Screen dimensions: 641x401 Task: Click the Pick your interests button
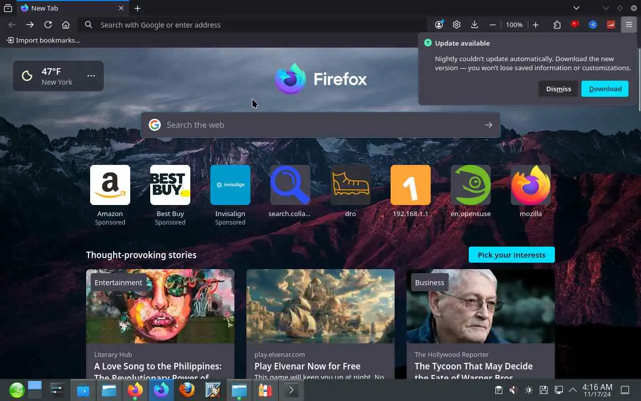tap(512, 255)
